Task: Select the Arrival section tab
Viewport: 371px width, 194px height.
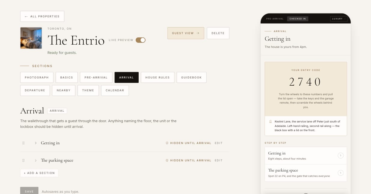Action: pos(126,77)
